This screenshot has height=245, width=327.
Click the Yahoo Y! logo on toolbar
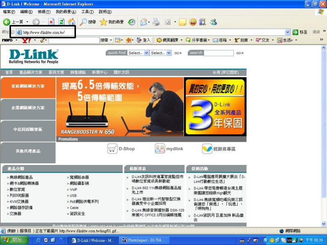[27, 40]
